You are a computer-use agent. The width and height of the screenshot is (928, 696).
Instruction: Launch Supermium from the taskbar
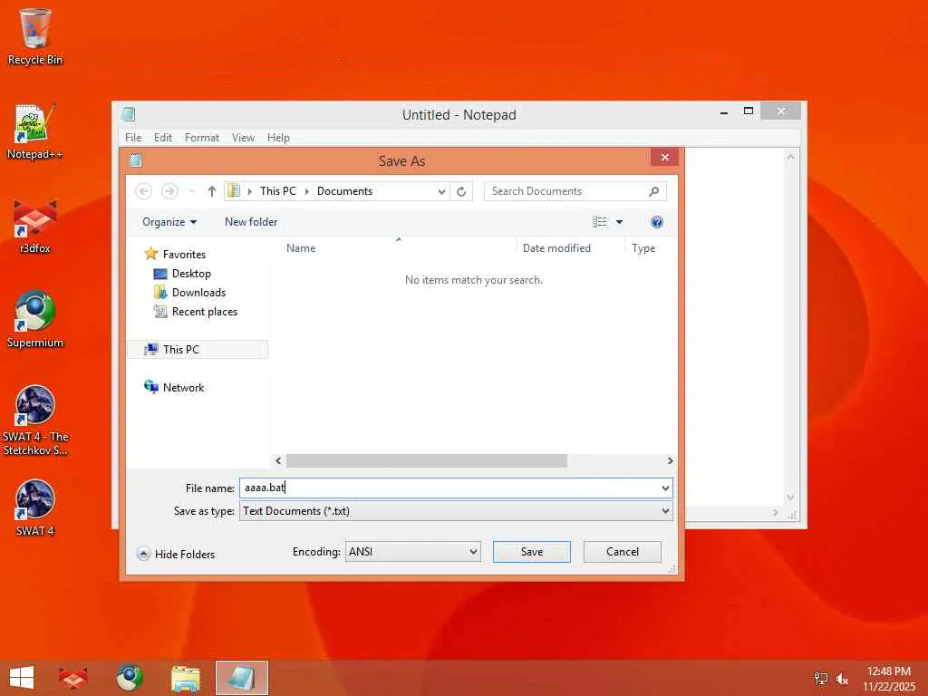pos(130,678)
